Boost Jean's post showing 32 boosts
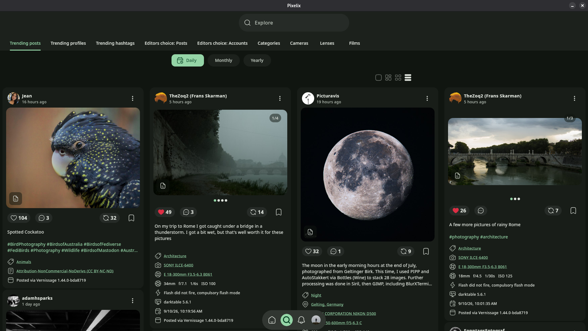This screenshot has height=331, width=588. (110, 218)
